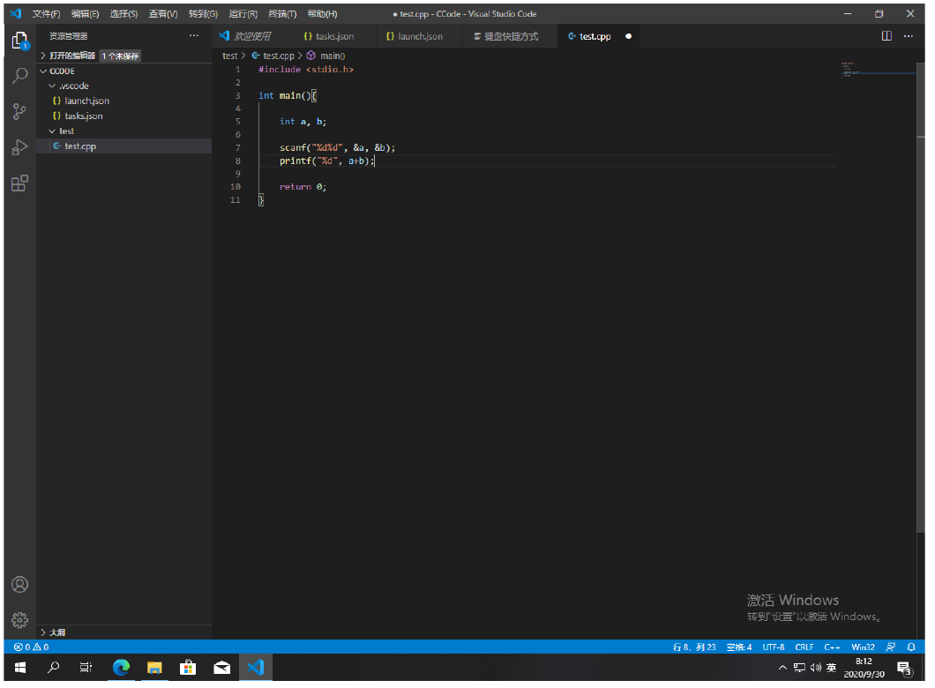Expand the 大纲 outline section
This screenshot has width=935, height=688.
56,632
